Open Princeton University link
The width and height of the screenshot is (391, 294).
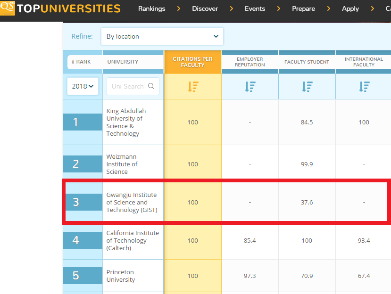pyautogui.click(x=120, y=276)
